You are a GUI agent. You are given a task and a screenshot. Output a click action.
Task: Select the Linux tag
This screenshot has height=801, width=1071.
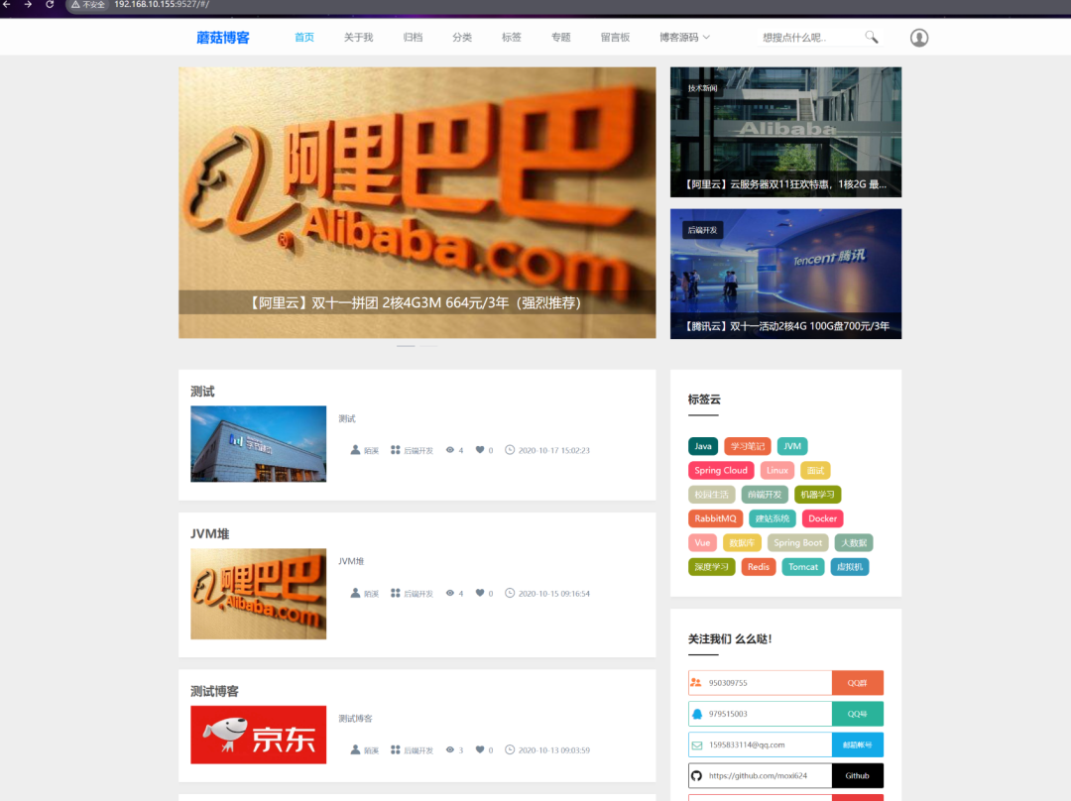[777, 471]
